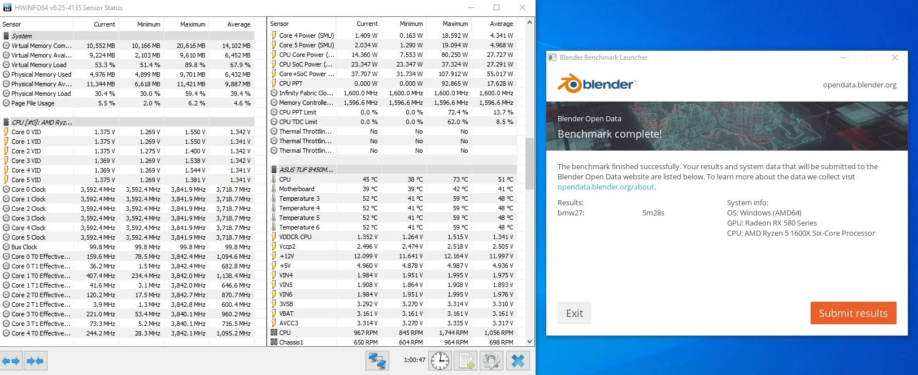Screen dimensions: 918x375
Task: Click the Exit button in Blender launcher
Action: point(575,313)
